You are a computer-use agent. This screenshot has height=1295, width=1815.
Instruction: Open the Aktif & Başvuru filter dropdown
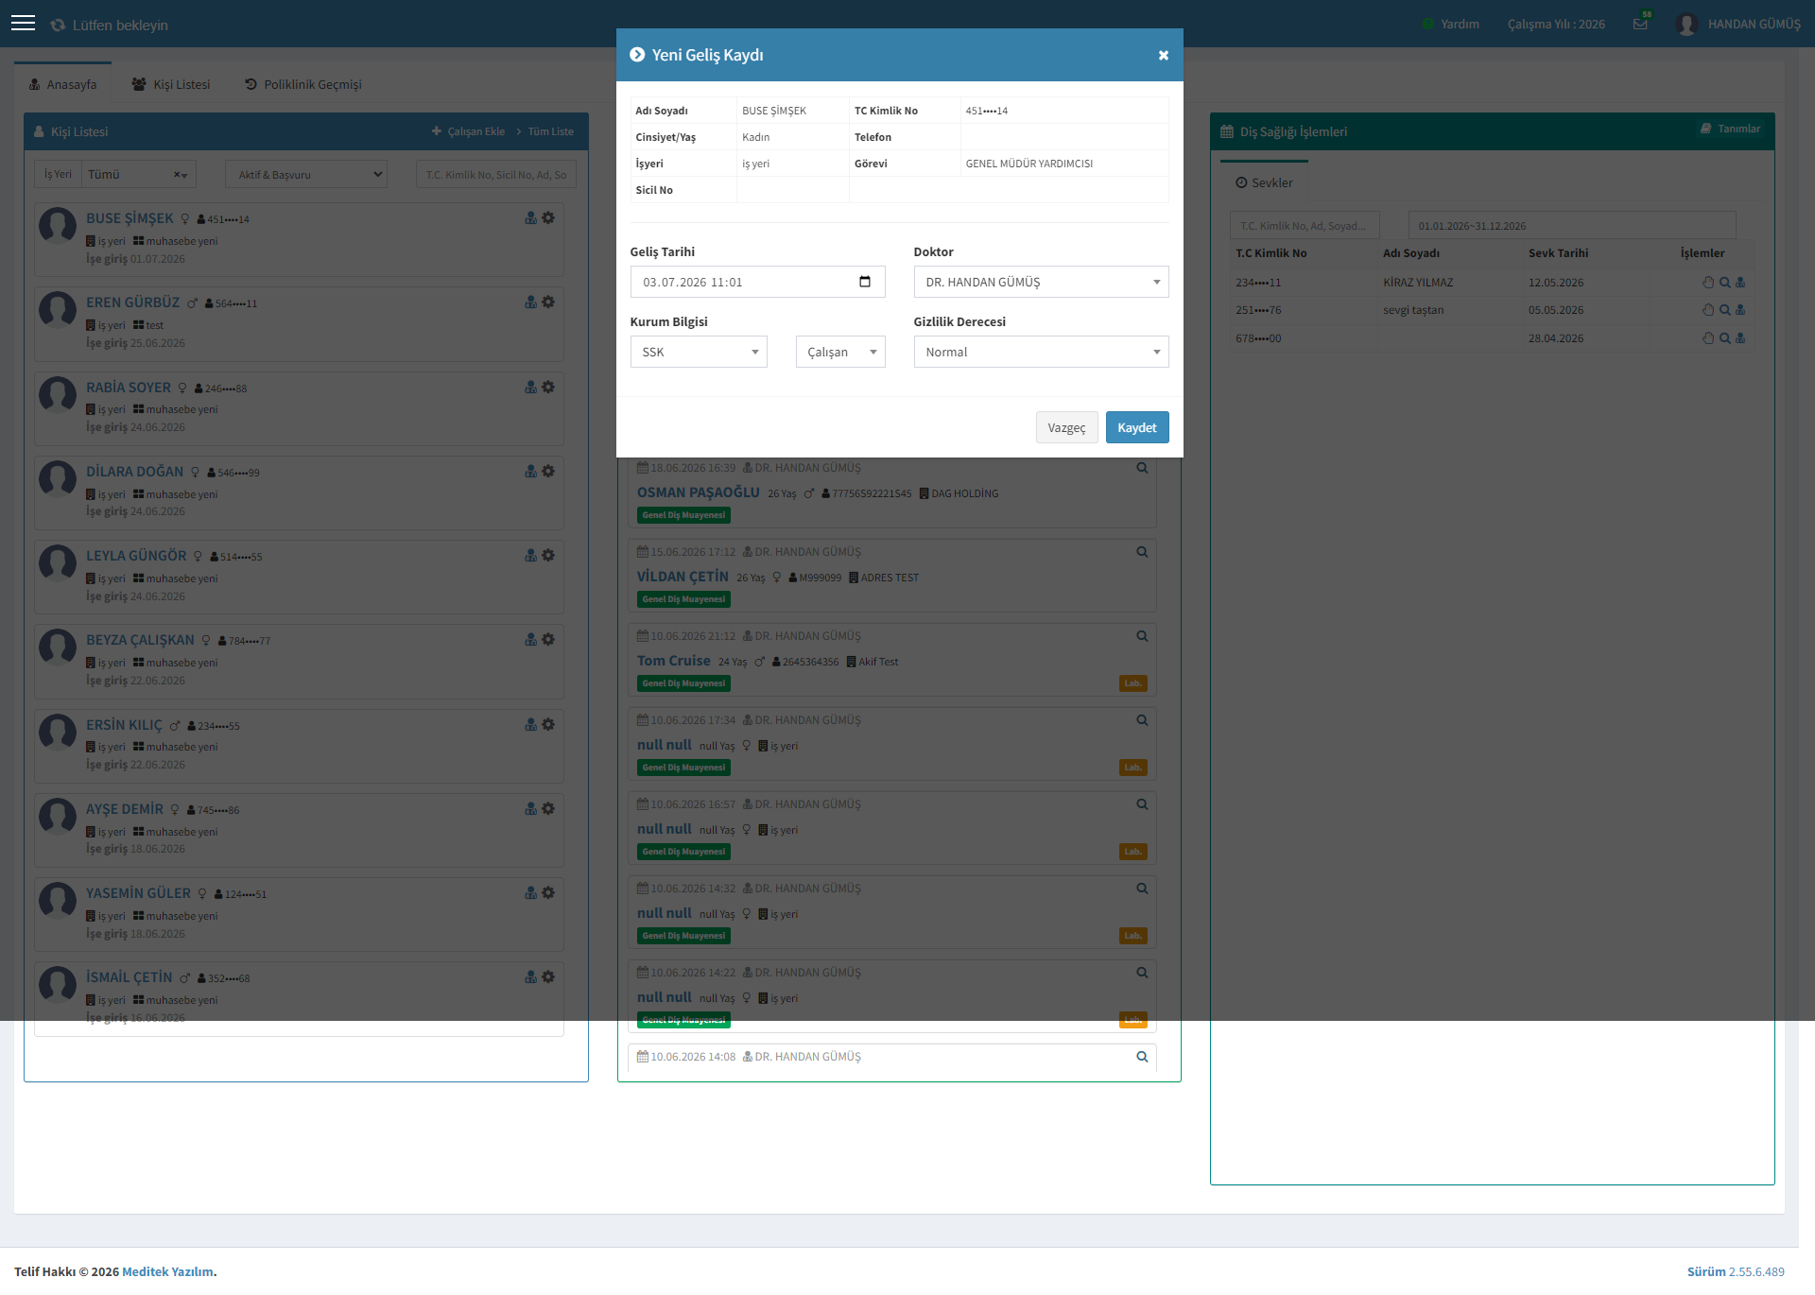pos(306,174)
